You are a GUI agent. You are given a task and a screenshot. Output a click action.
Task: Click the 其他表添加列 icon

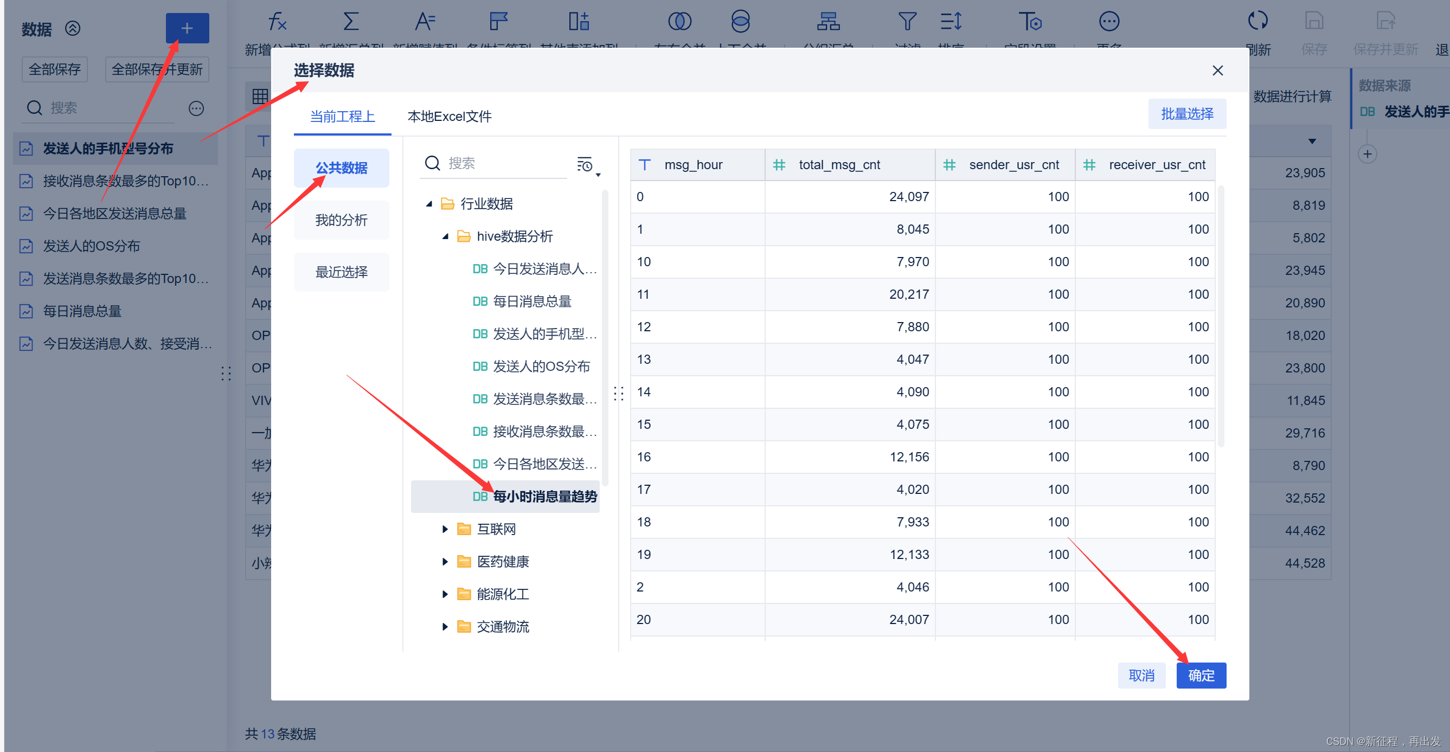(x=579, y=22)
